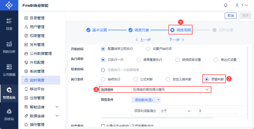Screen dimensions: 254x129
Task: Open the 选择组件 dropdown
Action: (171, 89)
